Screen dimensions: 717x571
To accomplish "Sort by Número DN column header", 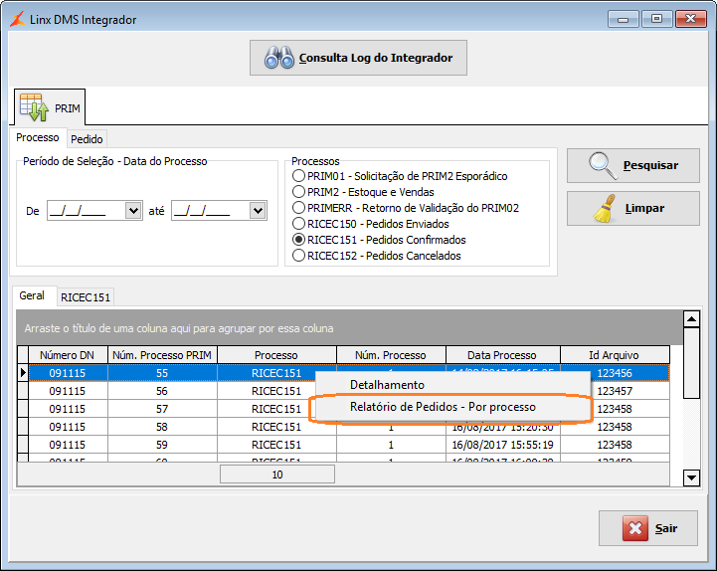I will [68, 355].
